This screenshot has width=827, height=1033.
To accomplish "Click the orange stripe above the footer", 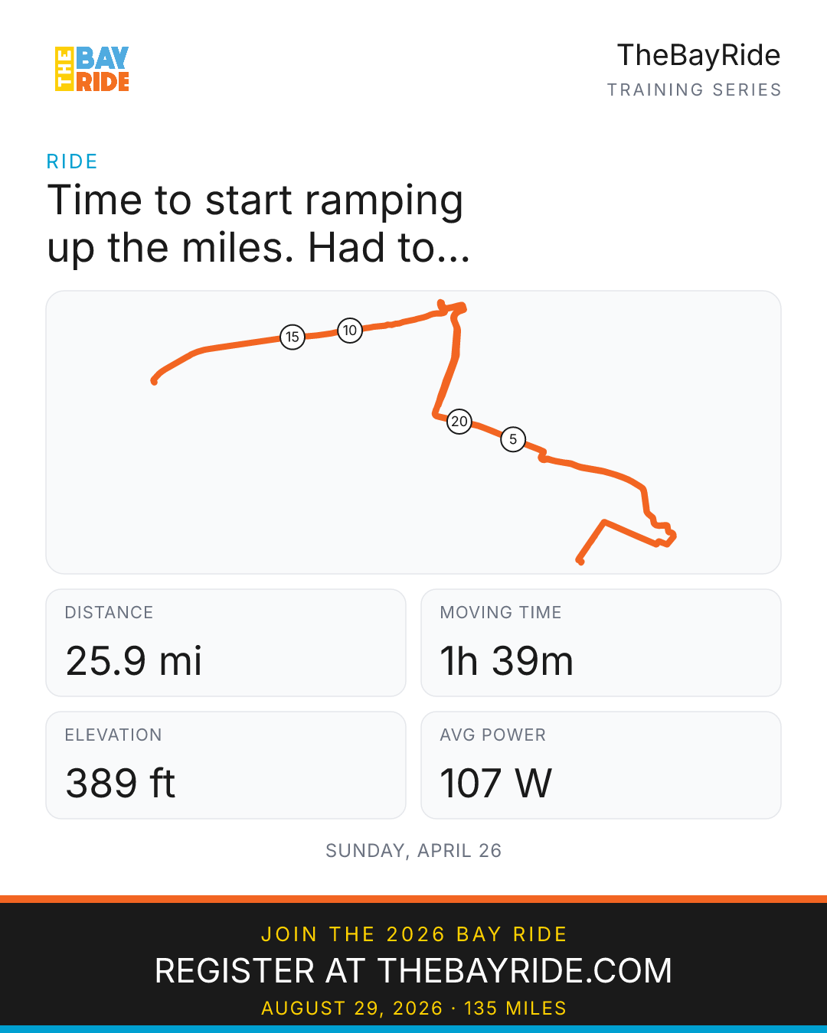I will pos(413,899).
